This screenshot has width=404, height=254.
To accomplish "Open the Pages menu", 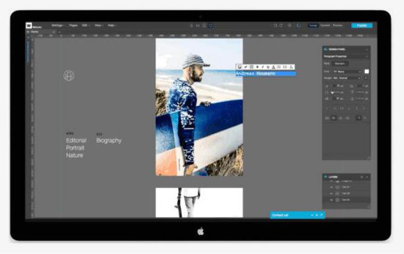I will pyautogui.click(x=73, y=25).
